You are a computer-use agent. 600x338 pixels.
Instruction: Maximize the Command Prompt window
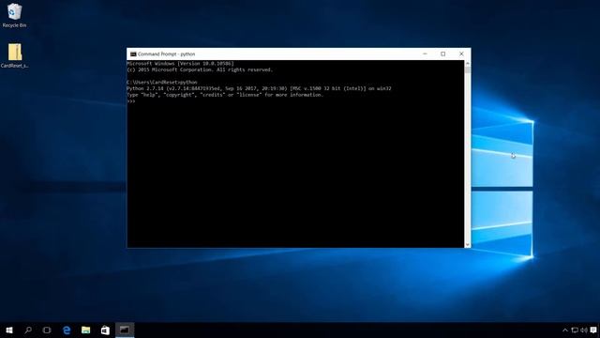(443, 54)
